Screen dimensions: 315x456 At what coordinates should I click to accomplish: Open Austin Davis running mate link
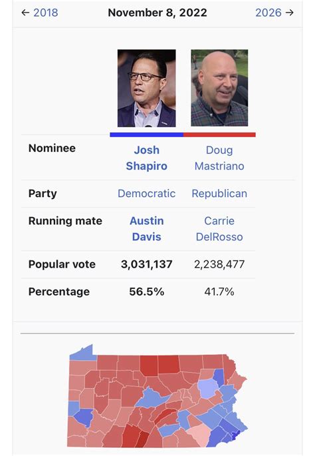147,228
